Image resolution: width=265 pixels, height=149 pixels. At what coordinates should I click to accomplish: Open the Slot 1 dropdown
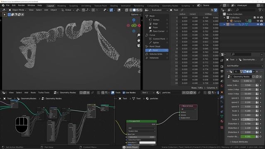pos(148,93)
